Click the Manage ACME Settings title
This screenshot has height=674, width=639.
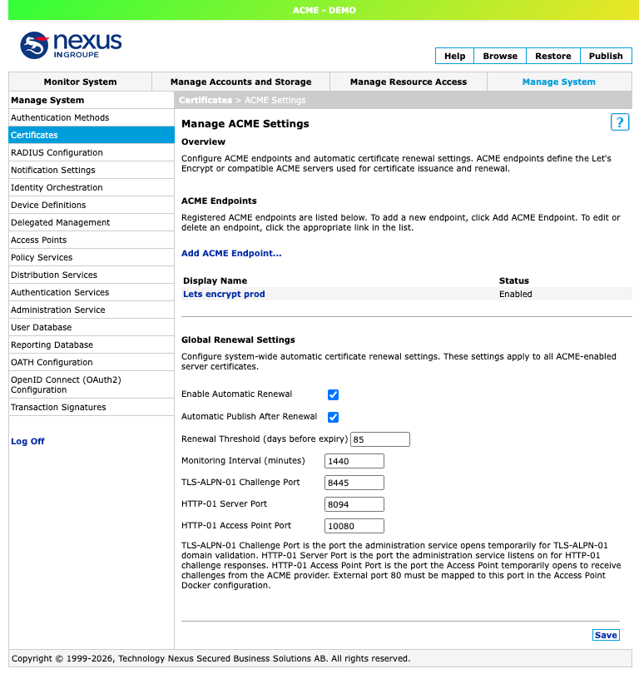coord(245,124)
